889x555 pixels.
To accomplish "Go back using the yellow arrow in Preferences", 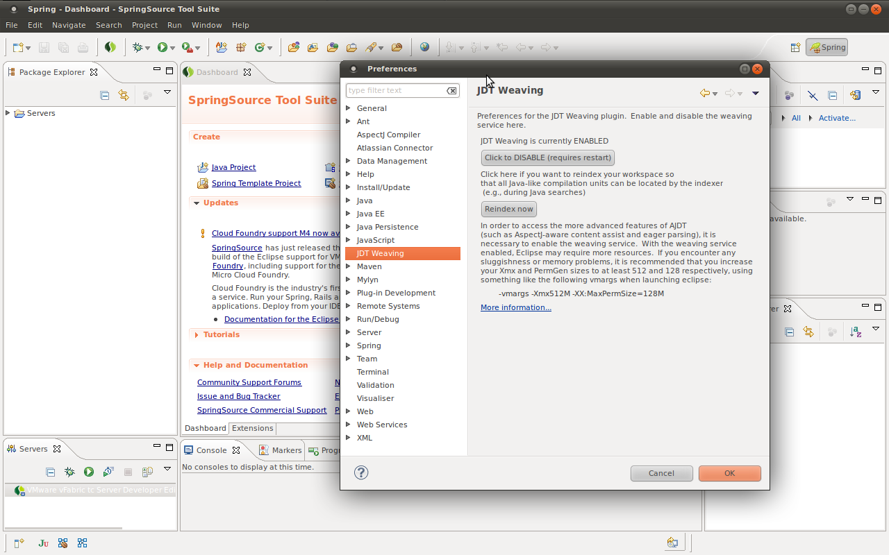I will point(705,93).
